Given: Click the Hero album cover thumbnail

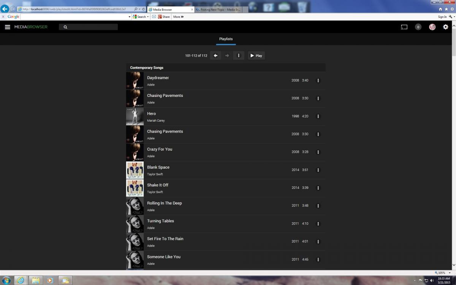Looking at the screenshot, I should (135, 116).
